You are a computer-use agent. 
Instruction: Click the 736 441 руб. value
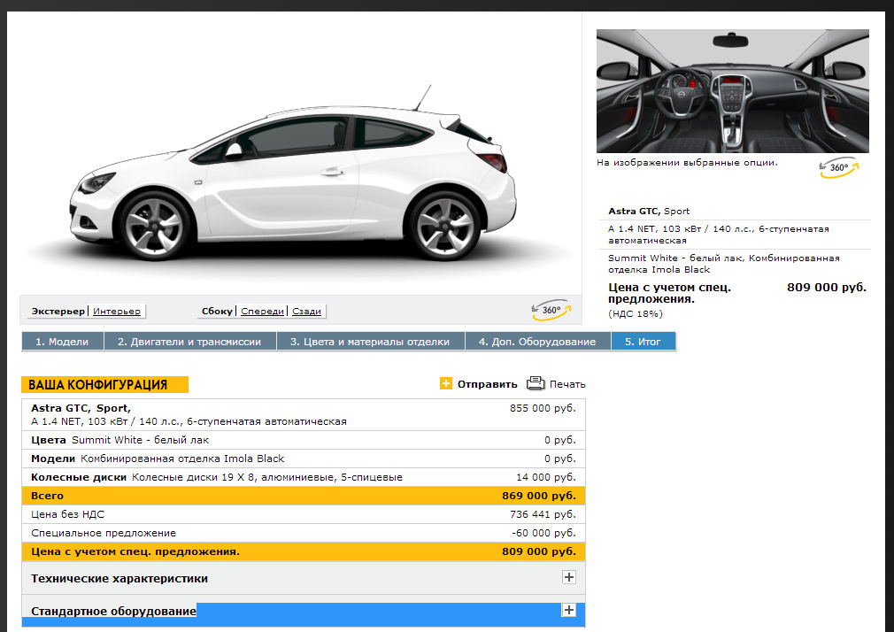point(543,514)
